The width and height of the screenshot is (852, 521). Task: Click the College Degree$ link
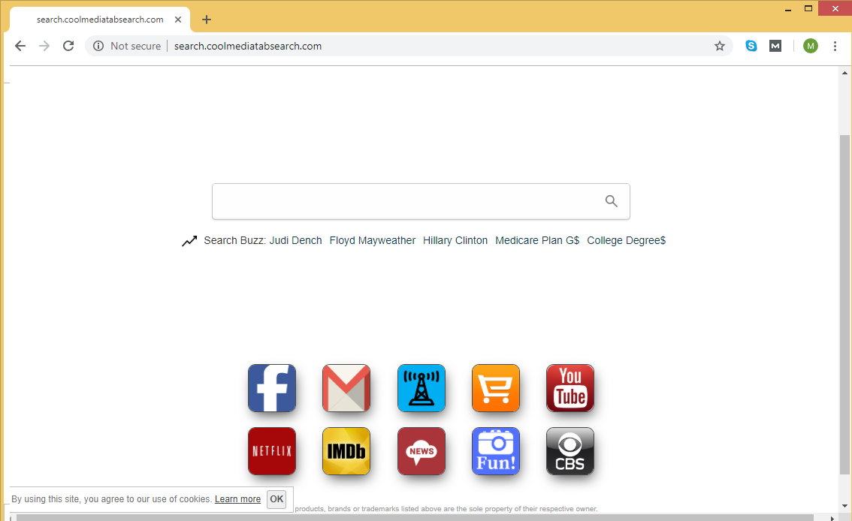(x=627, y=240)
